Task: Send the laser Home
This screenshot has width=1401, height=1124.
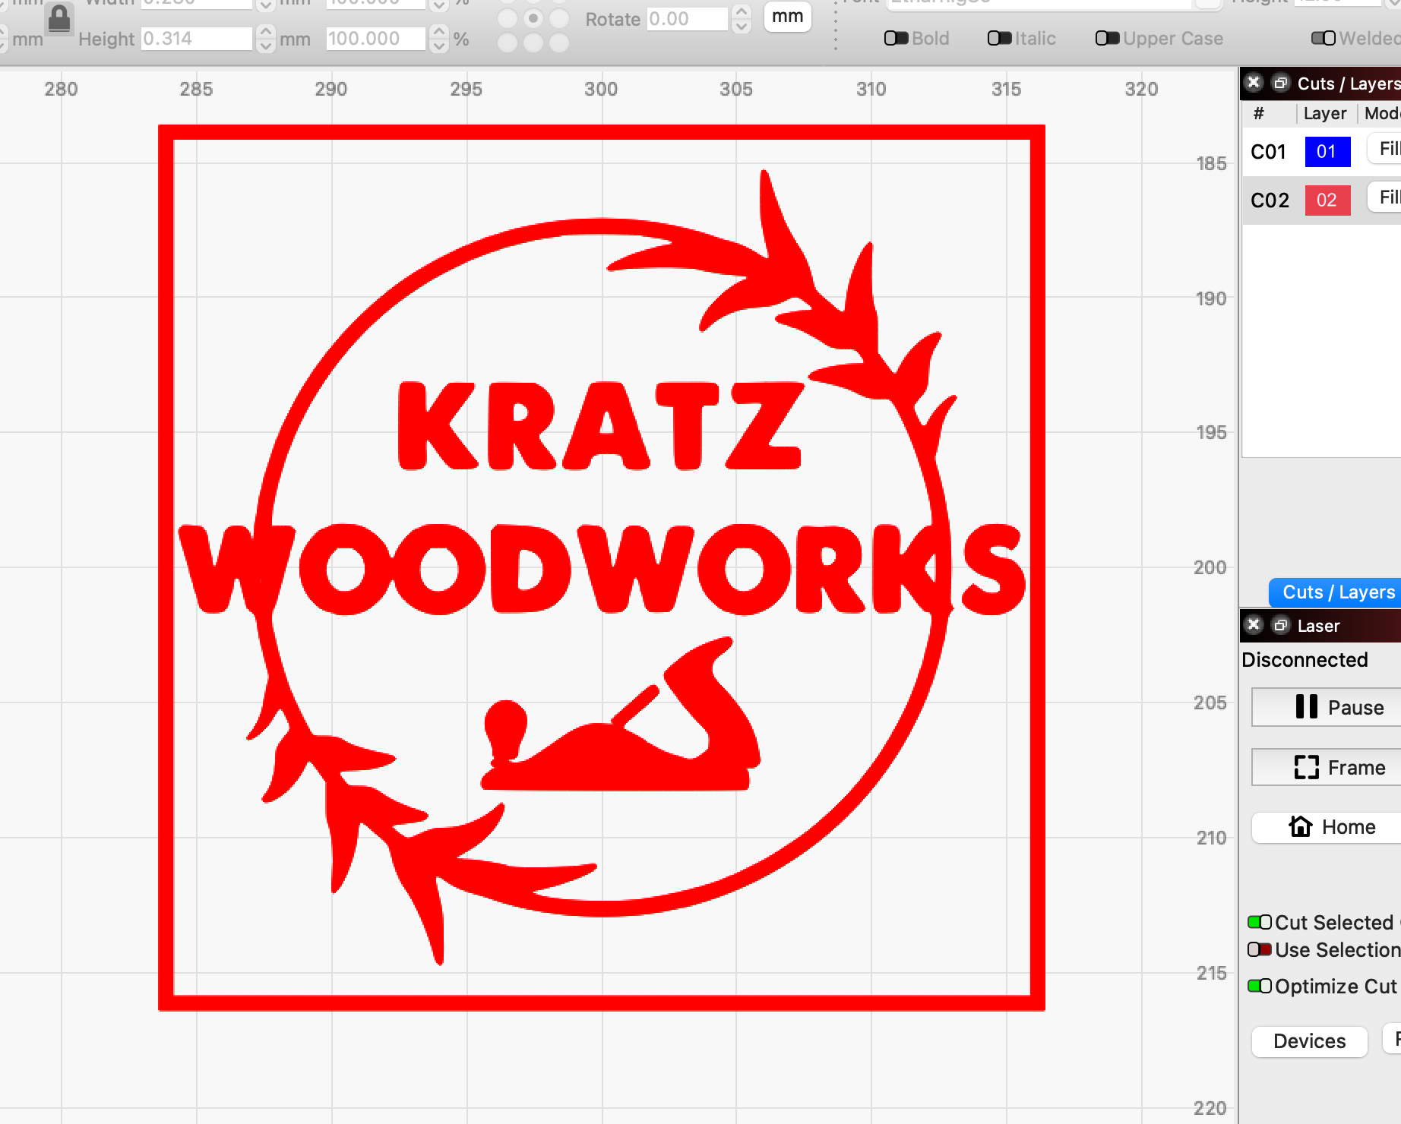Action: pyautogui.click(x=1326, y=826)
